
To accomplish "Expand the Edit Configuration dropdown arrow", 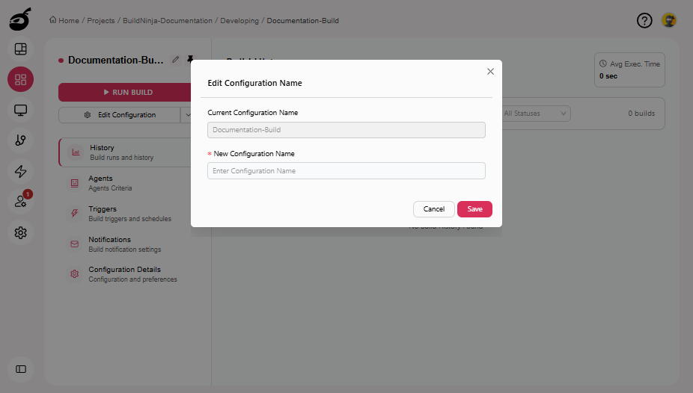I will (x=187, y=115).
